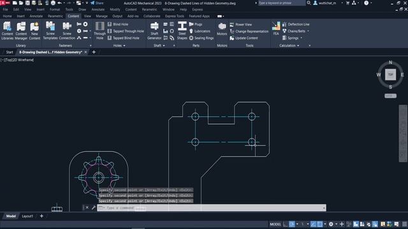Open Chains/Belts dropdown arrow

tap(308, 31)
